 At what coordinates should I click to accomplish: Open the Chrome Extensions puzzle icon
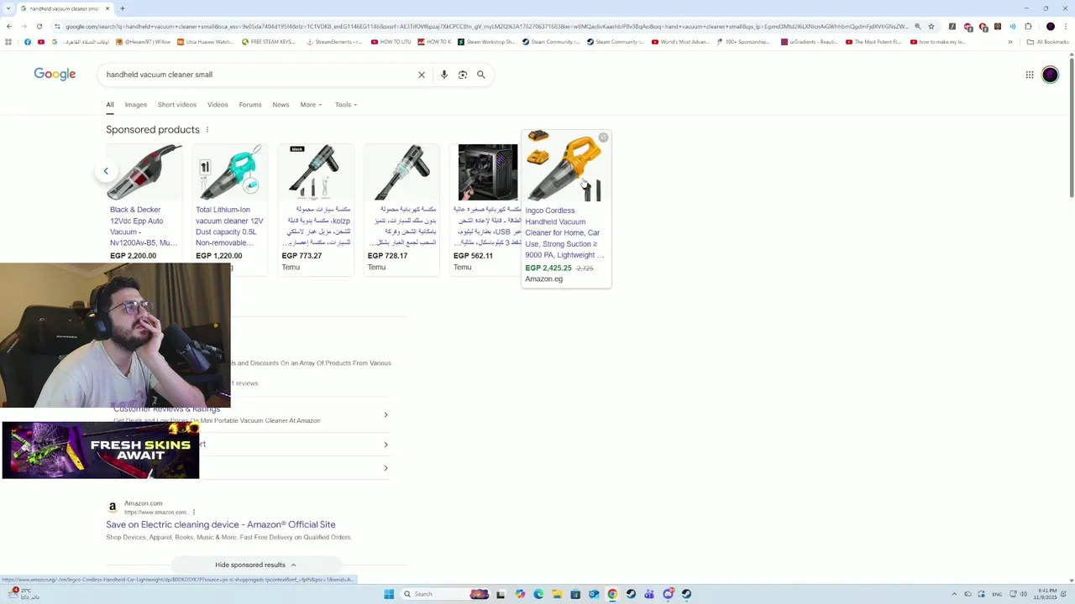[1028, 26]
